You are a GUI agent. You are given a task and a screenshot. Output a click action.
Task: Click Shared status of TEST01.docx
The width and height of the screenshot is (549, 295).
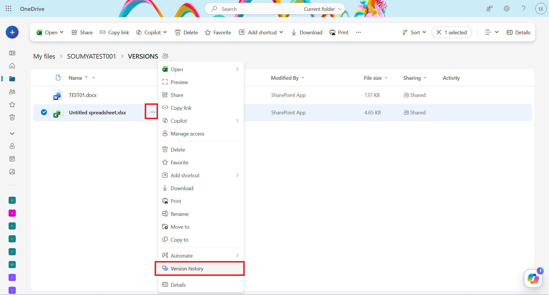414,95
